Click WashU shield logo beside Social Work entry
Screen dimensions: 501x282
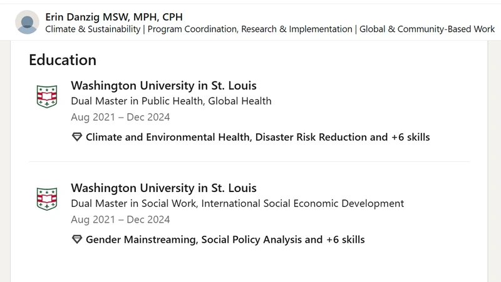[x=47, y=199]
